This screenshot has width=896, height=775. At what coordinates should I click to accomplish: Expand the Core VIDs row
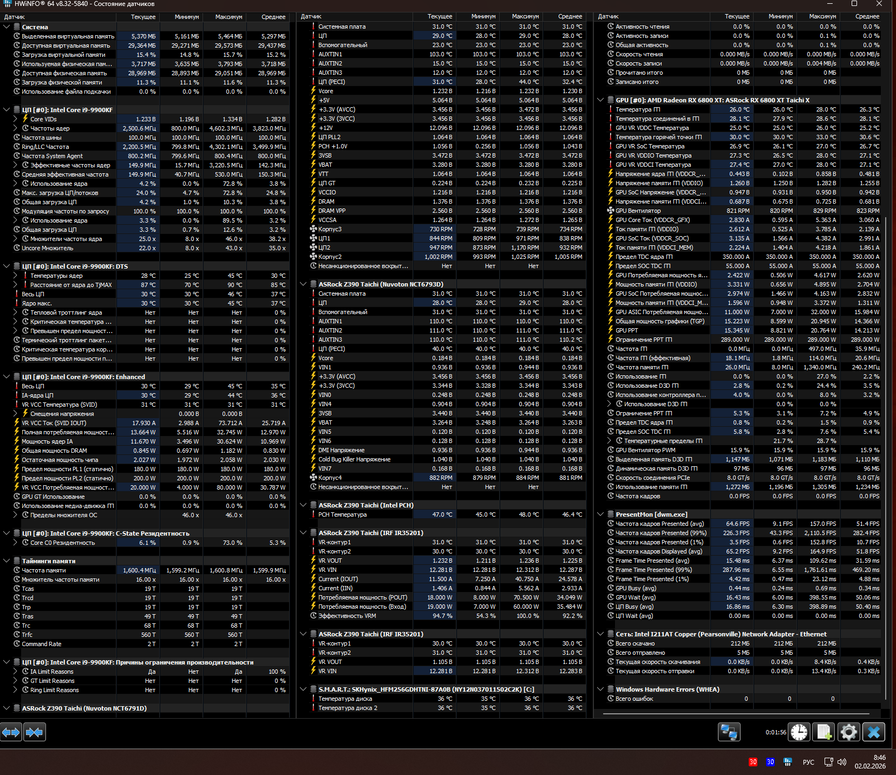tap(16, 119)
